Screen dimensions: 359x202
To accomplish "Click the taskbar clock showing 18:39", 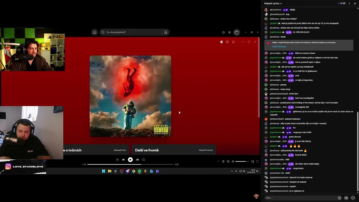I will point(251,171).
